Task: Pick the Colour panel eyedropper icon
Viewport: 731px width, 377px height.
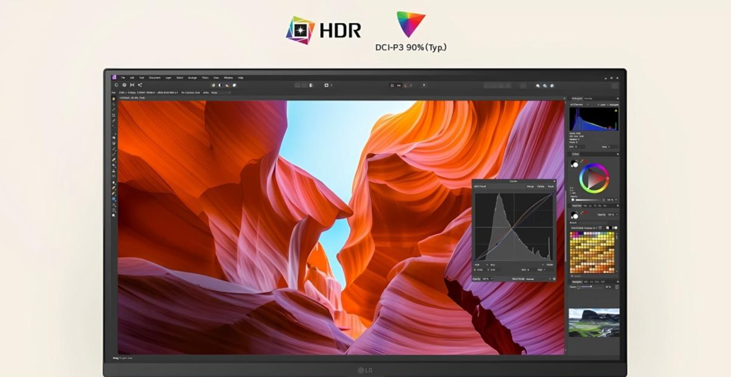Action: (x=582, y=161)
